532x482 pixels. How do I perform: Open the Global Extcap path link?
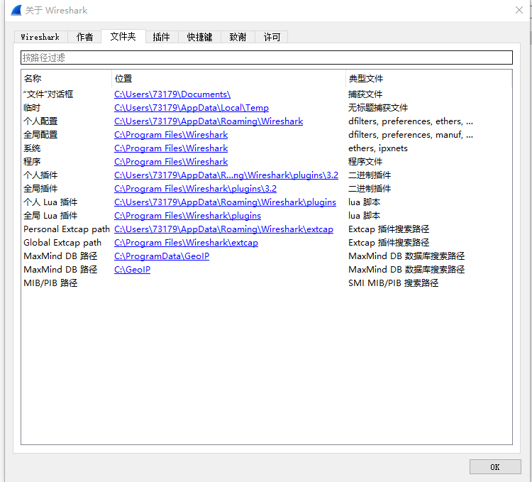point(187,243)
